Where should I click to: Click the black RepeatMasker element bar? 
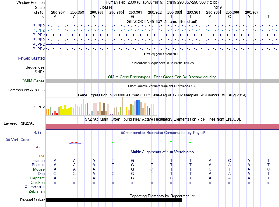coord(114,200)
